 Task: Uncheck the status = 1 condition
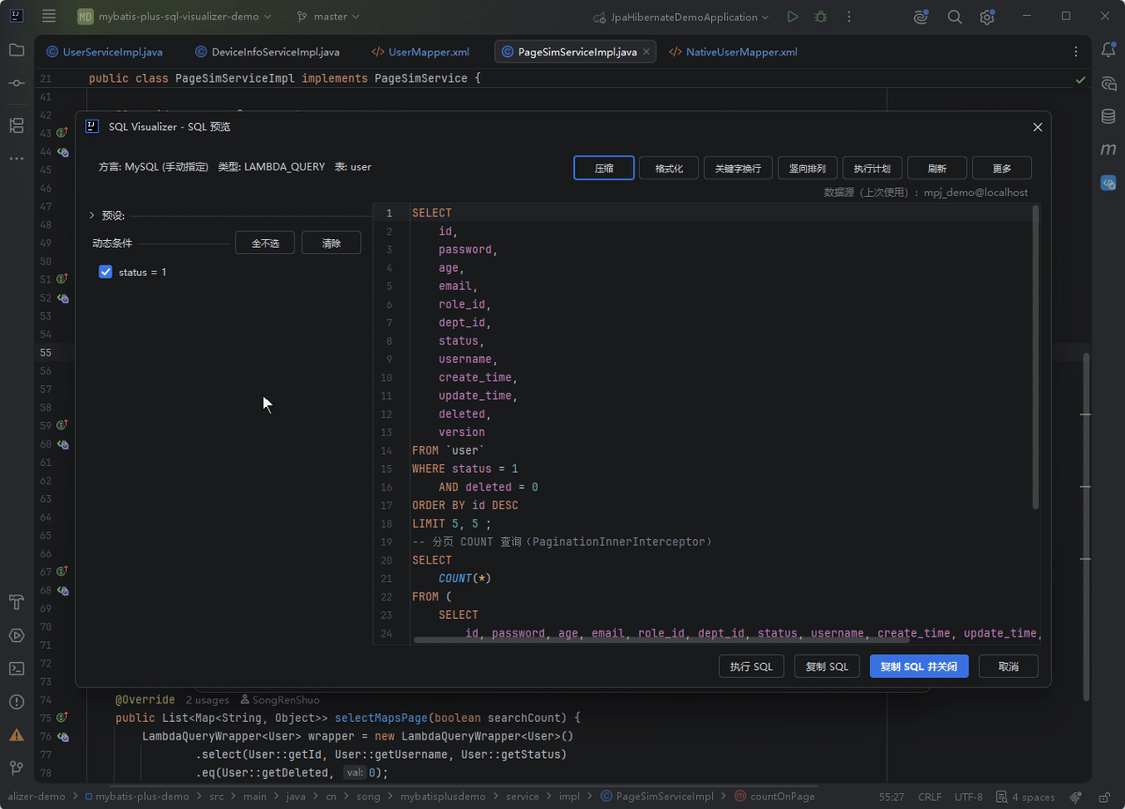coord(105,273)
